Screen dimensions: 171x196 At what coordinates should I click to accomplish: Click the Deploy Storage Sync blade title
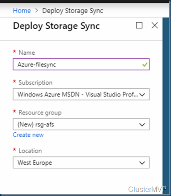[x=56, y=26]
